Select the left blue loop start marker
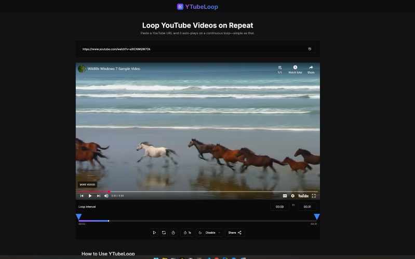Viewport: 415px width, 259px height. click(x=78, y=217)
